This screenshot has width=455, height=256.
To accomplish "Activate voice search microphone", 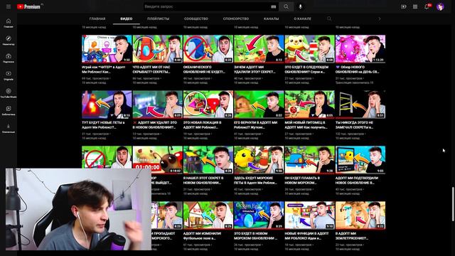I will click(300, 6).
